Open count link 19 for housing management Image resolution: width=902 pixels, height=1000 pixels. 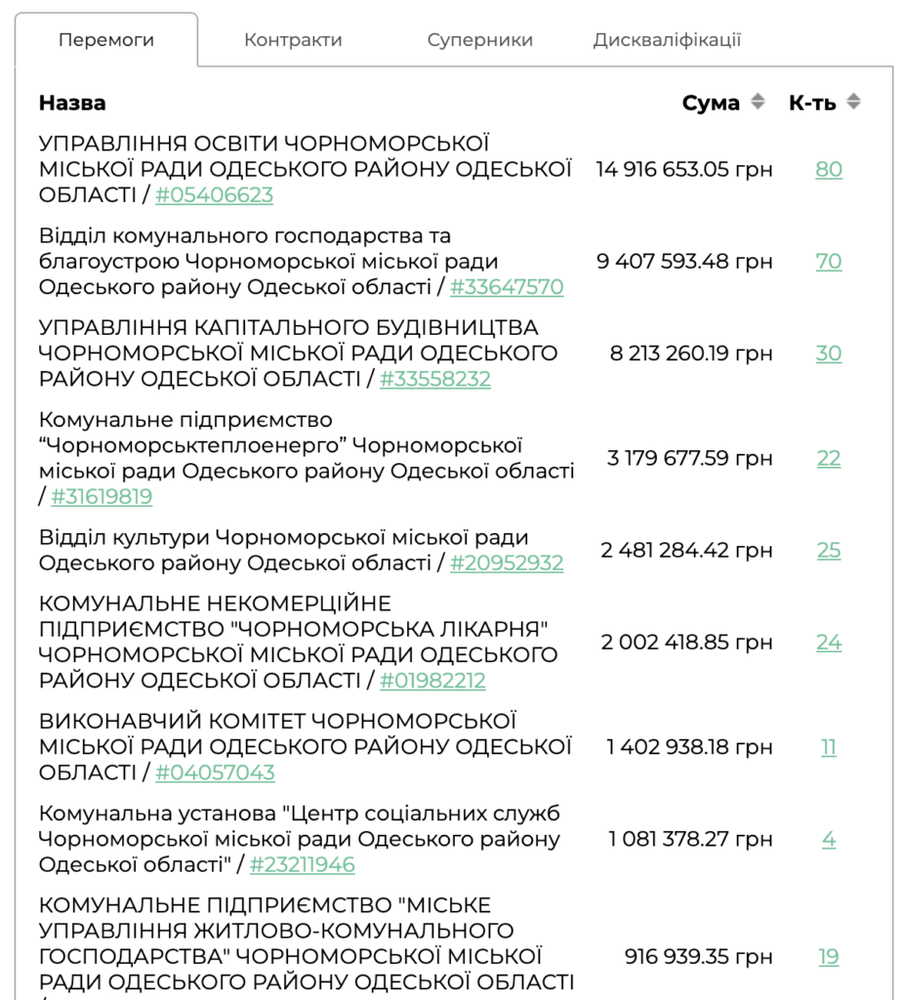click(x=829, y=957)
